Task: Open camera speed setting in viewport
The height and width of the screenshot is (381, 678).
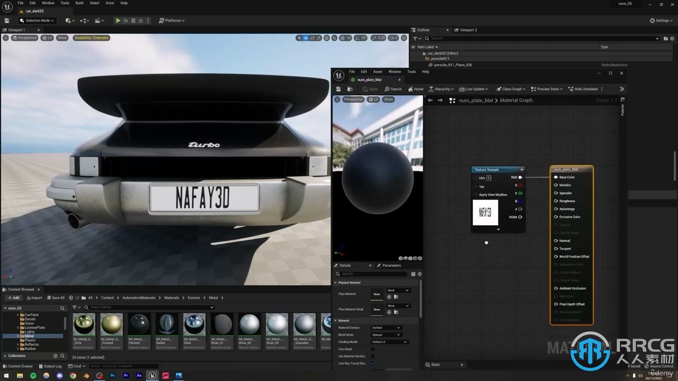Action: click(393, 38)
